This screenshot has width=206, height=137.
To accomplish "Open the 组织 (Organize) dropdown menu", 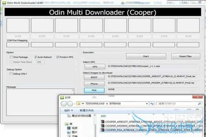I will pos(68,111).
